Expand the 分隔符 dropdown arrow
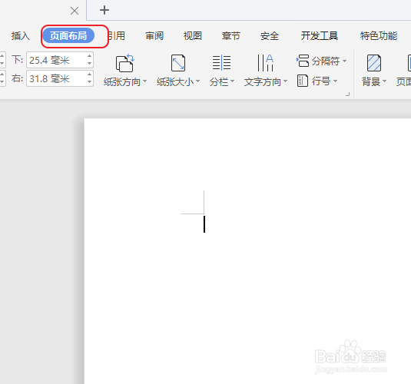 pyautogui.click(x=344, y=61)
